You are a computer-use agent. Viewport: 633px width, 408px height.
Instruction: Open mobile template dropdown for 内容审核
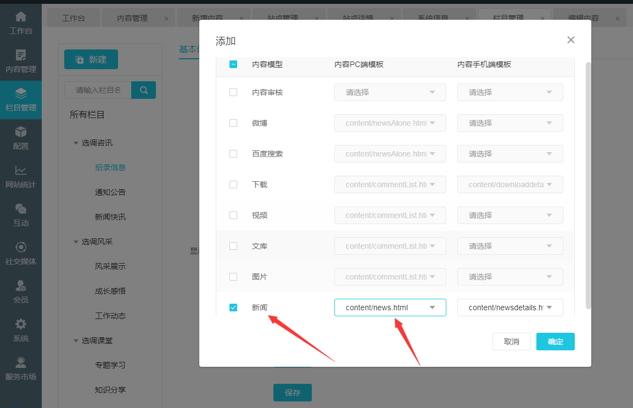point(510,92)
